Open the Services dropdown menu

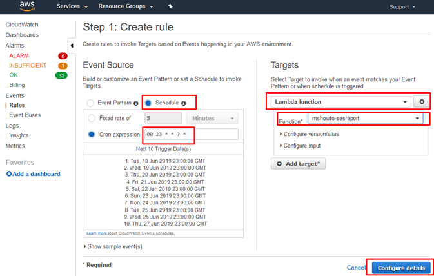click(x=72, y=6)
